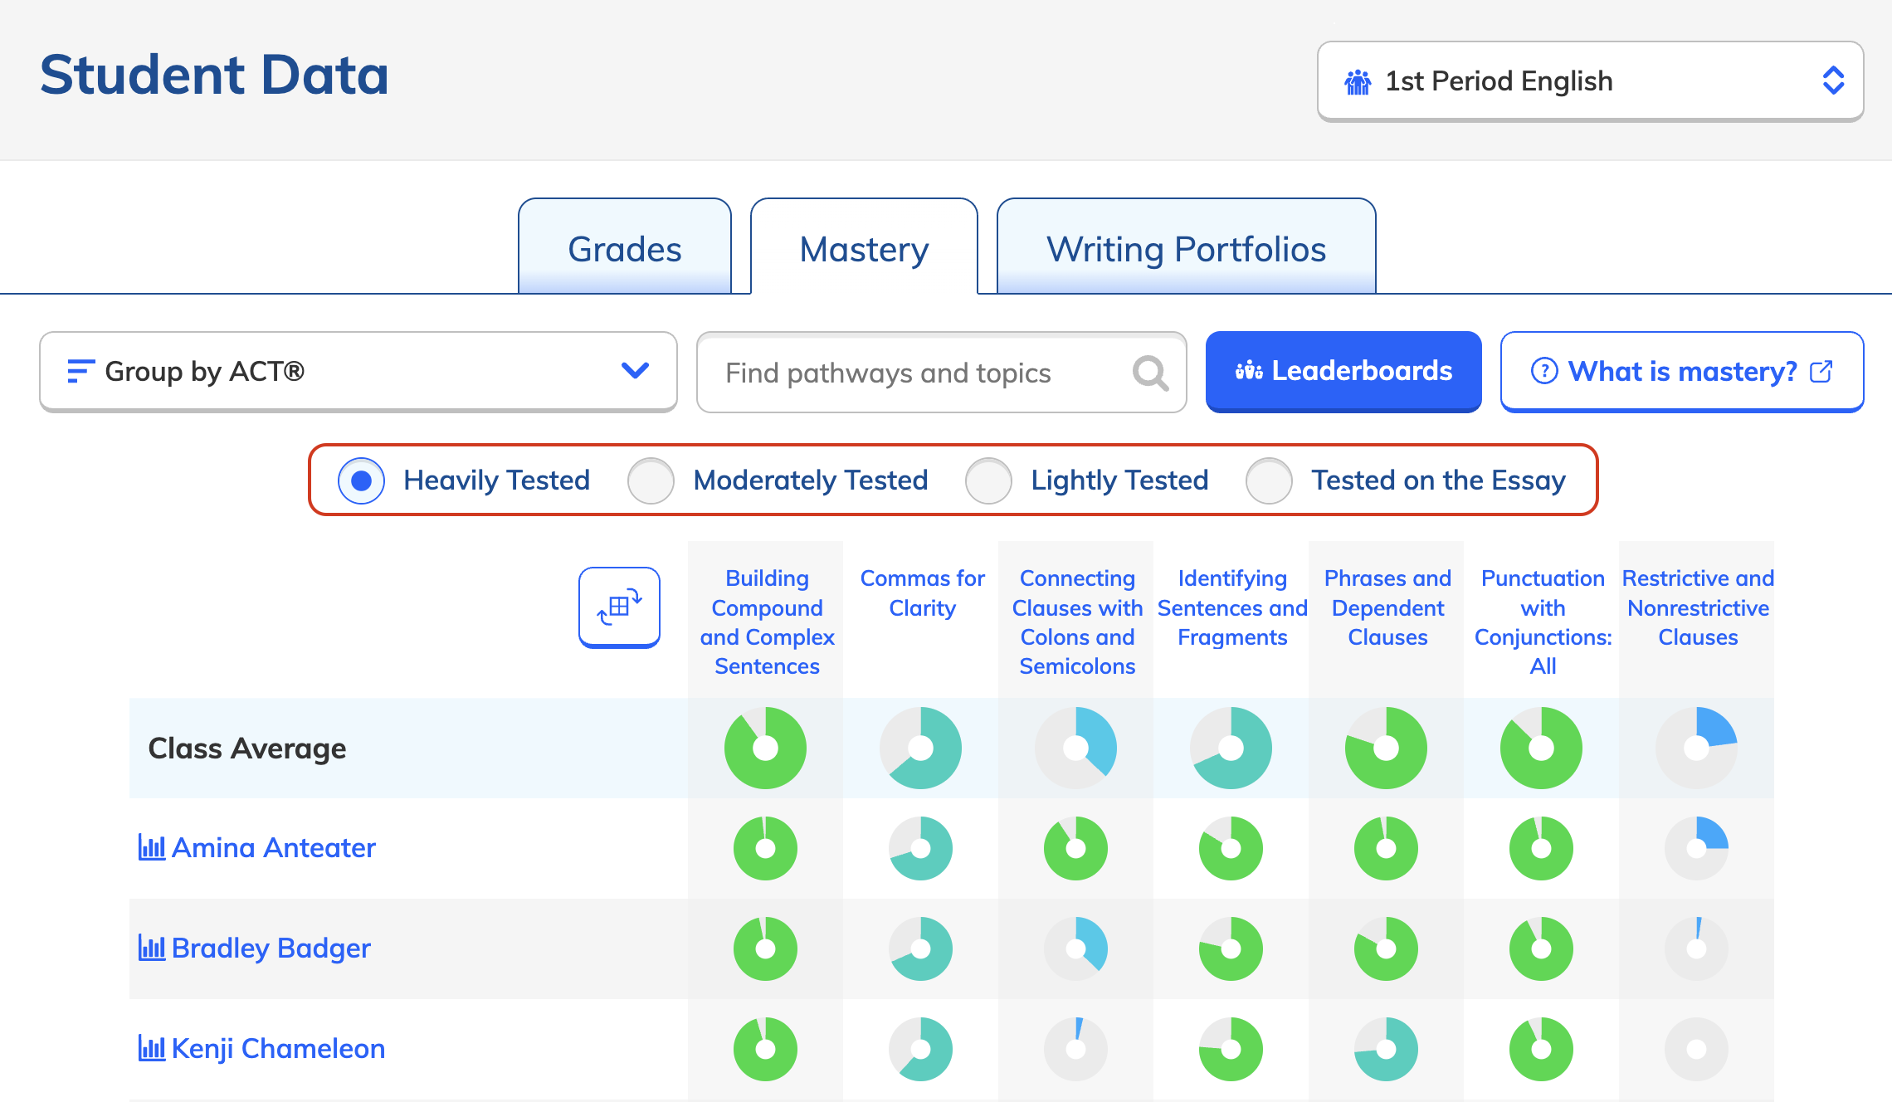This screenshot has height=1102, width=1892.
Task: Open Class Average Phrases and Dependent Clauses pie
Action: click(1386, 748)
